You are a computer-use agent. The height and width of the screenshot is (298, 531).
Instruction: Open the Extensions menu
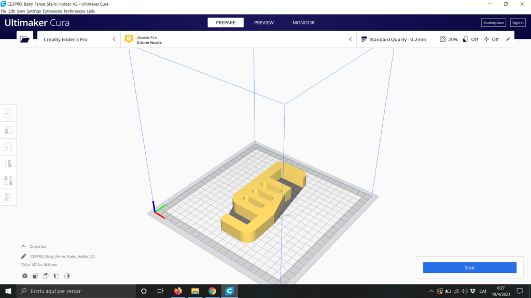[x=52, y=11]
